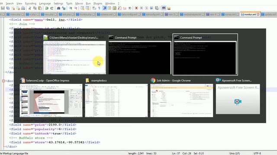The image size is (277, 155).
Task: Click the Chrome icon beside Solr Admin title
Action: point(153,81)
